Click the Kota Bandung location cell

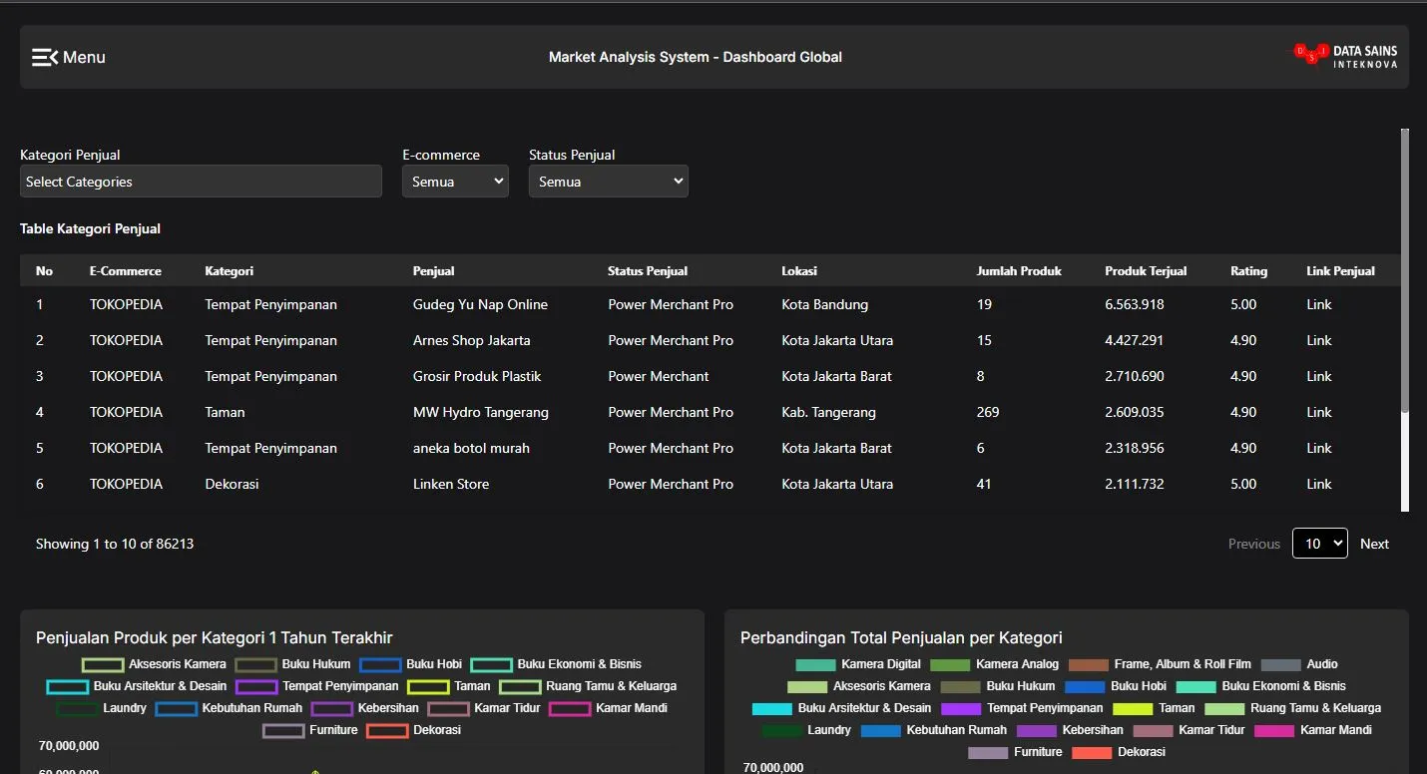pos(825,304)
